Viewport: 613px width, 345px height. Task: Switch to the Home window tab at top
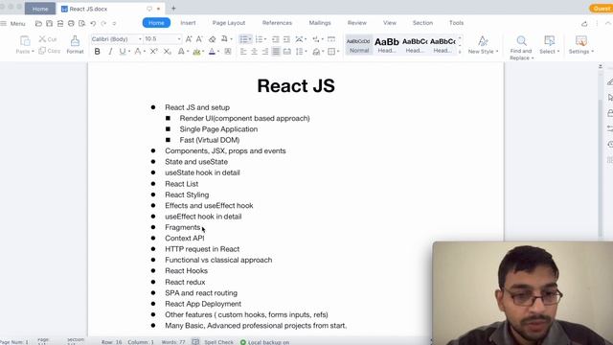40,9
